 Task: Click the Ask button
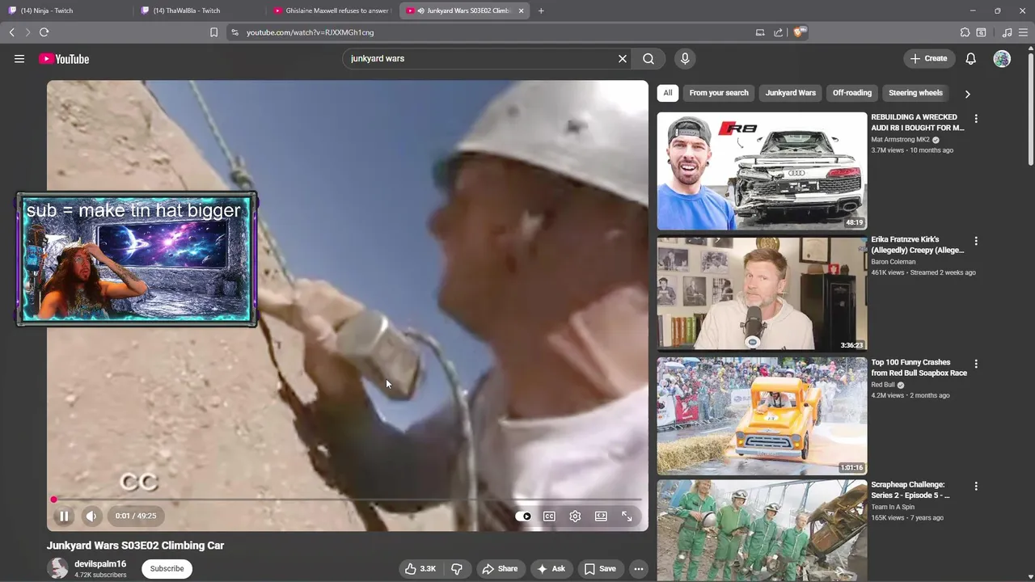click(x=550, y=568)
